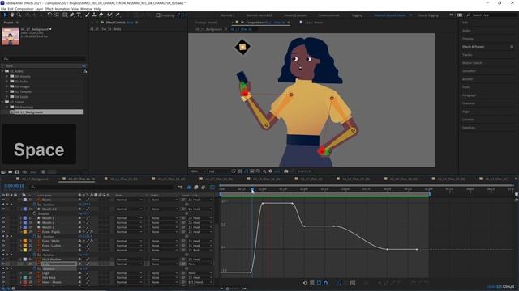Viewport: 519px width, 291px height.
Task: Open the Window menu
Action: coord(86,9)
